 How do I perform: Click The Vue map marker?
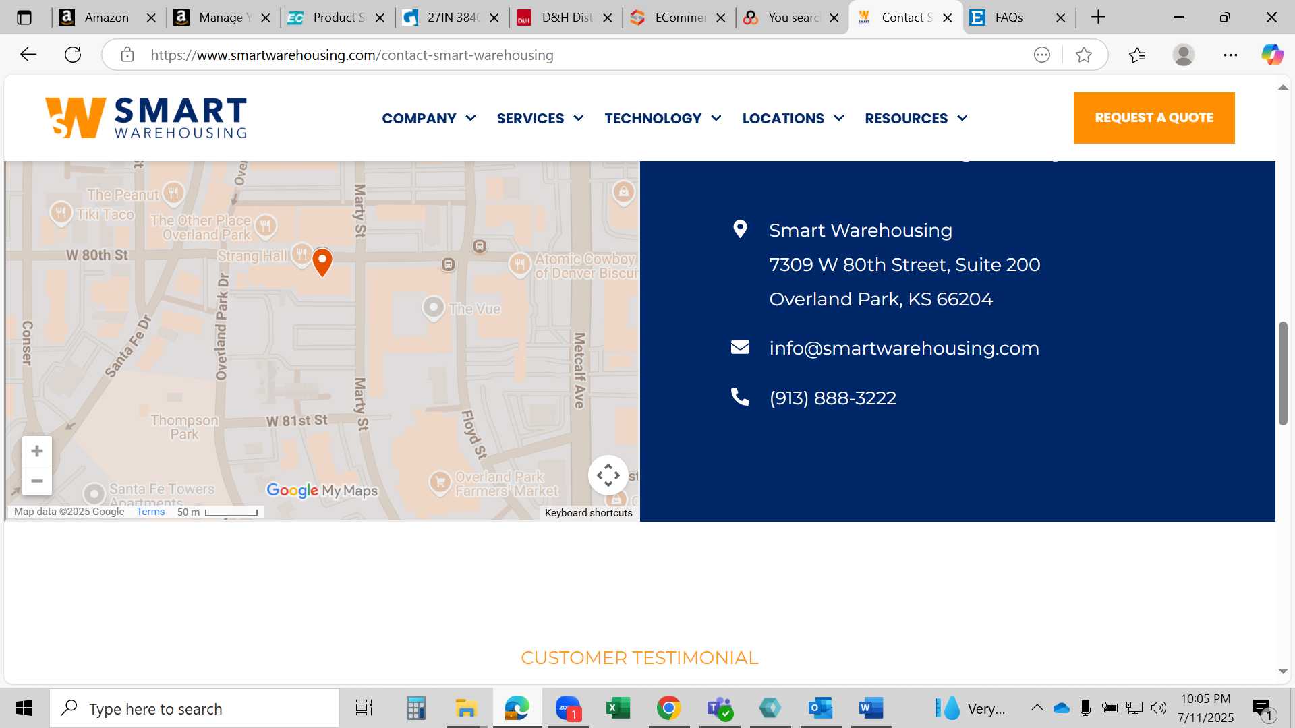(x=433, y=308)
